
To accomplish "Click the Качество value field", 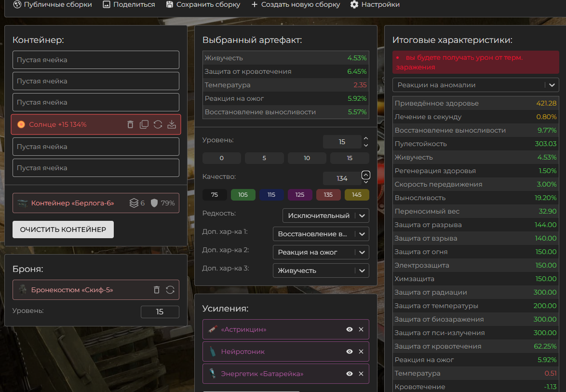I will click(342, 178).
